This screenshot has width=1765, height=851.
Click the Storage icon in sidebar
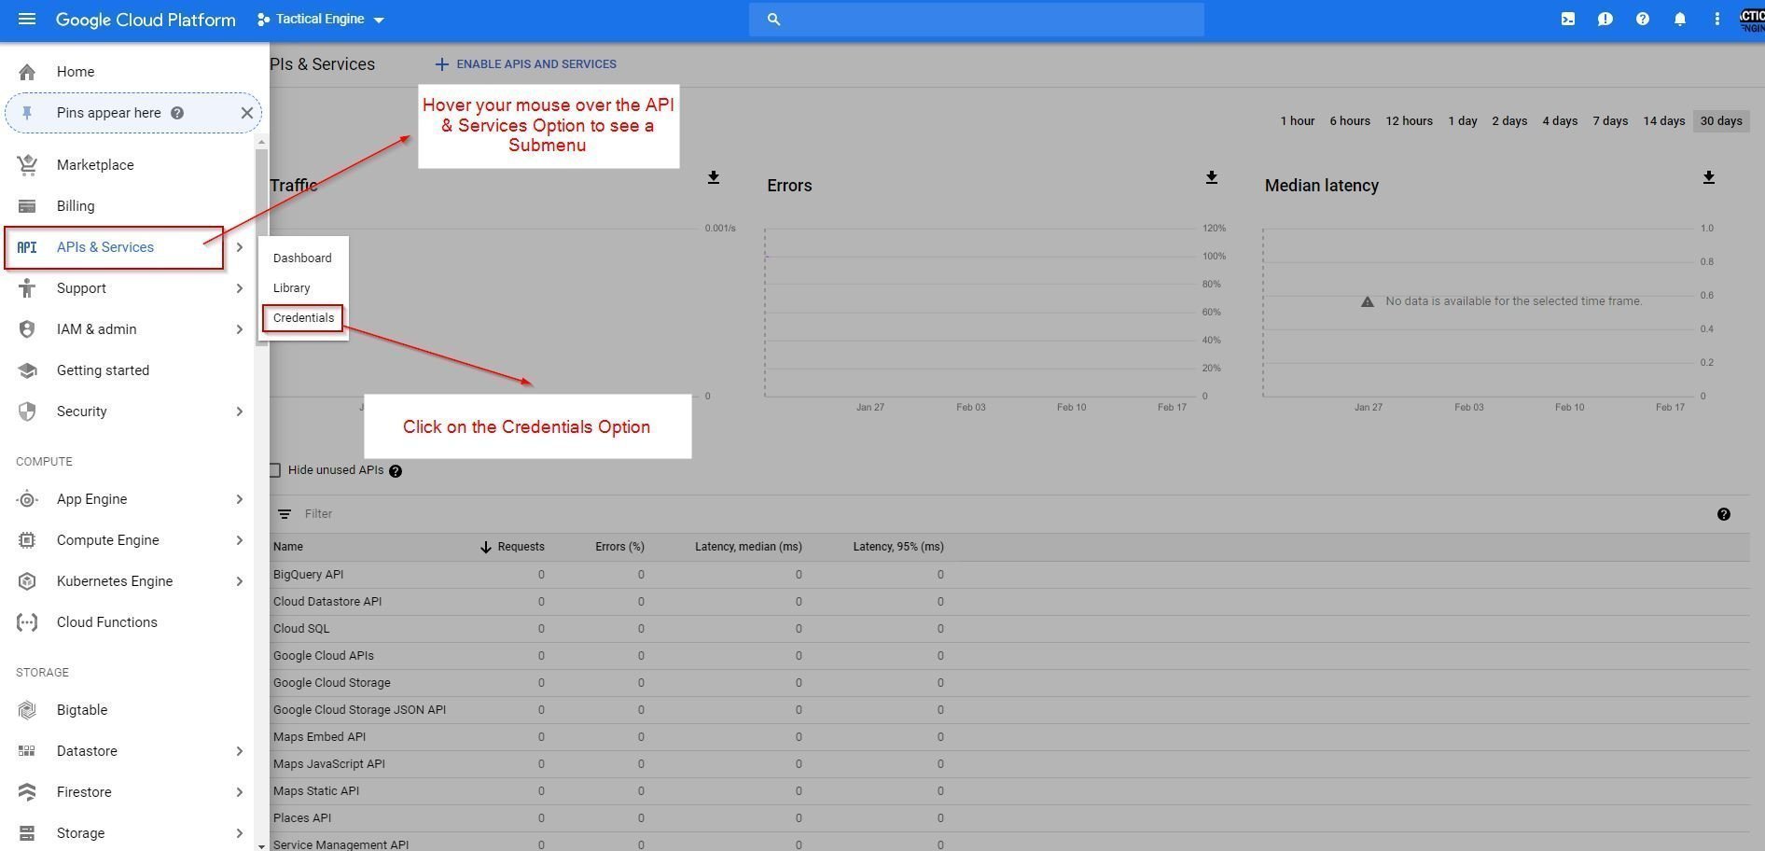(27, 833)
